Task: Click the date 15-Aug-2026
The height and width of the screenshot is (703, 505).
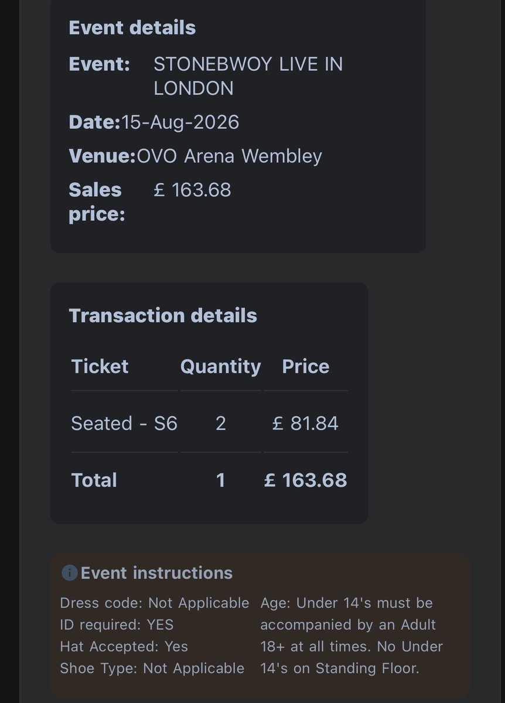Action: 180,122
